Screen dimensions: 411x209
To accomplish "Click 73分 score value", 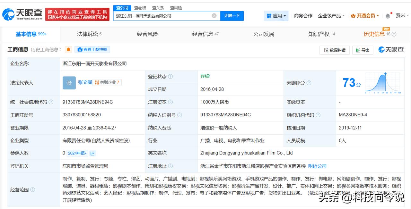I will pos(351,83).
